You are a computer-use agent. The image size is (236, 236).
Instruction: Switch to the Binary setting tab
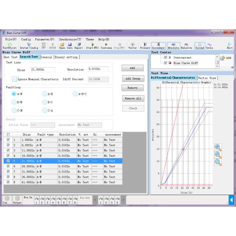(66, 57)
